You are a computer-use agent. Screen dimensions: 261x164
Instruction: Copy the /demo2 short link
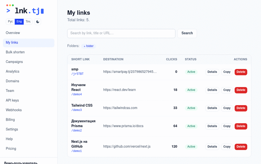(x=227, y=126)
